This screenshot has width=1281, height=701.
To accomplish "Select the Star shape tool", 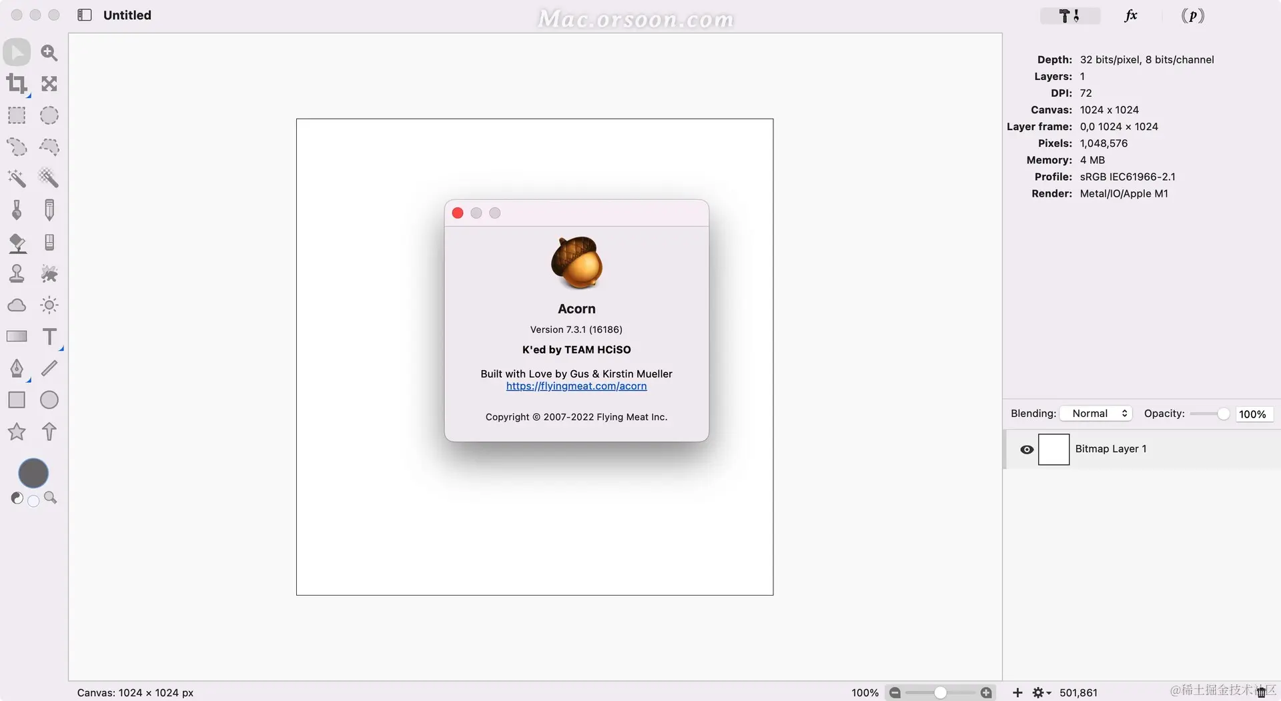I will pyautogui.click(x=17, y=432).
